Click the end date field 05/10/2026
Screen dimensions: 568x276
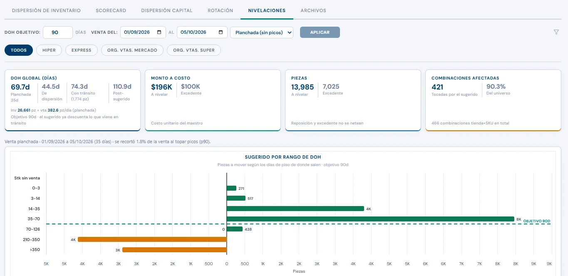202,32
